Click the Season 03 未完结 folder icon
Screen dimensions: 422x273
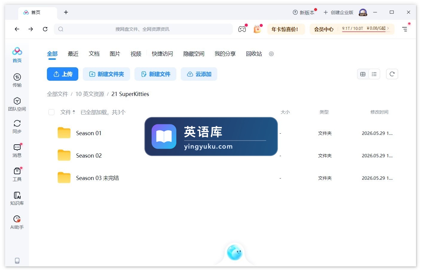point(64,178)
